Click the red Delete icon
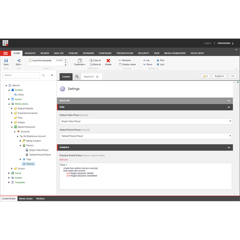Screen dimensions: 240x240 [108, 61]
